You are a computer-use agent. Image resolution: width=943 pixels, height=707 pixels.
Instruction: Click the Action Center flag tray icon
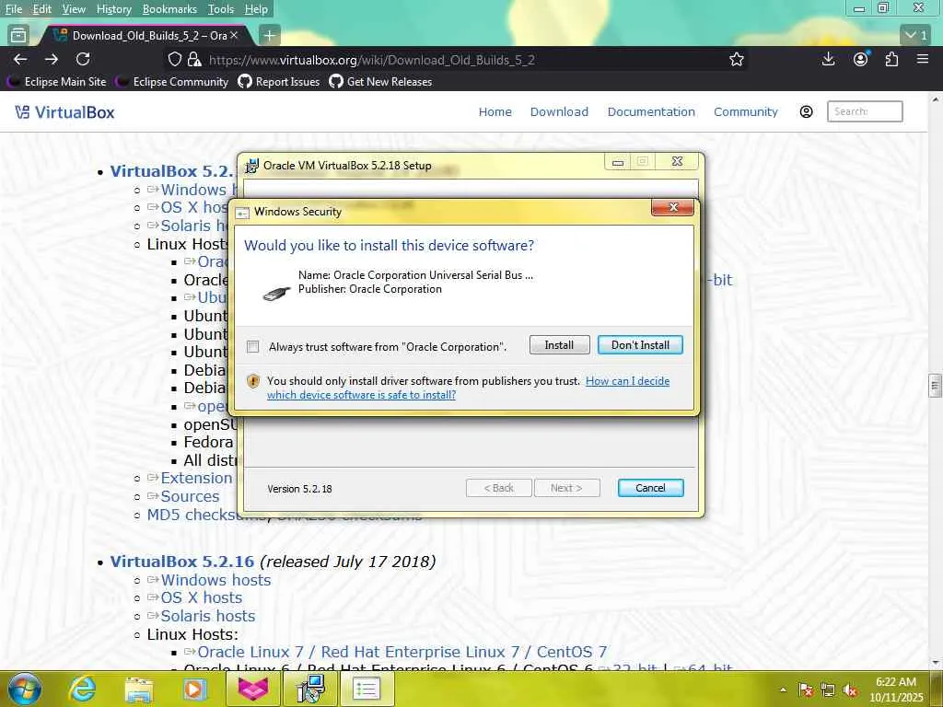(x=806, y=690)
